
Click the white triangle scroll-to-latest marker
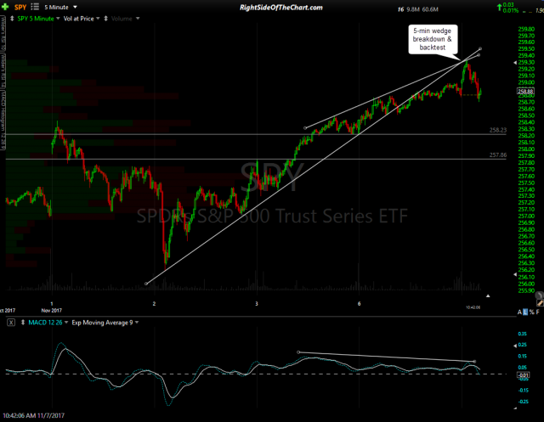point(488,295)
